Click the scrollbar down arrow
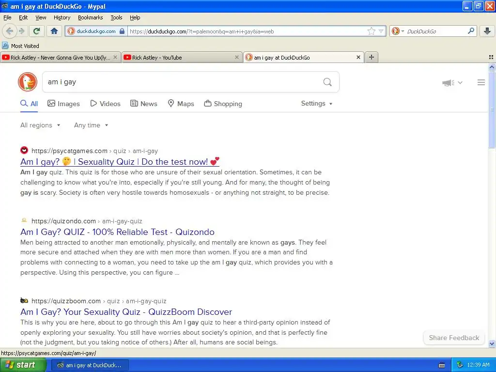Viewport: 496px width, 372px height. 492,343
